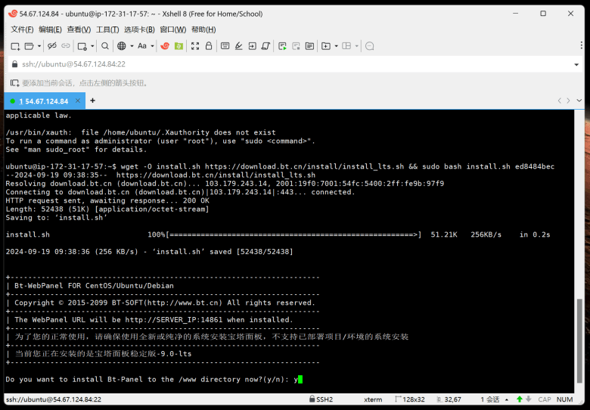Click the Reconnect link icon
The width and height of the screenshot is (590, 410).
66,46
